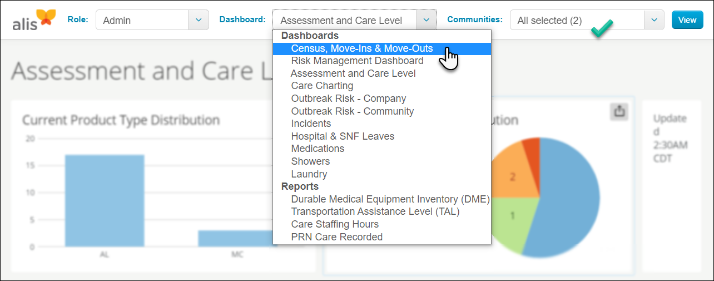Choose Risk Management Dashboard entry
The image size is (714, 281).
(x=357, y=61)
